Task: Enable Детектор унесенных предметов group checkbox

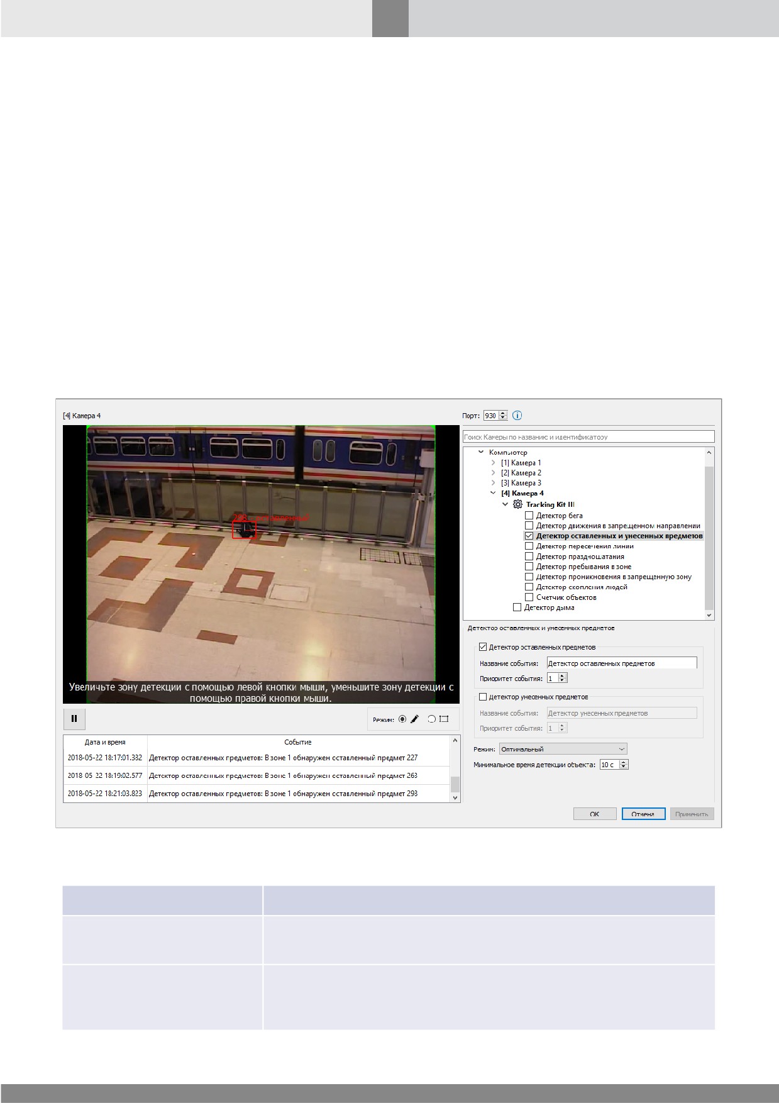Action: [483, 697]
